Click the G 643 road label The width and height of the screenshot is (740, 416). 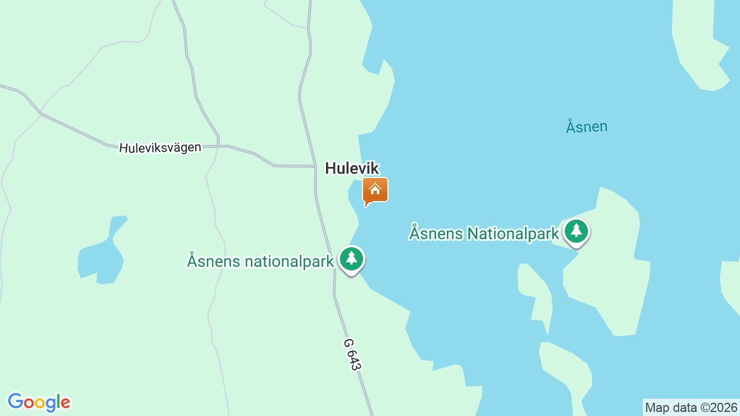352,354
